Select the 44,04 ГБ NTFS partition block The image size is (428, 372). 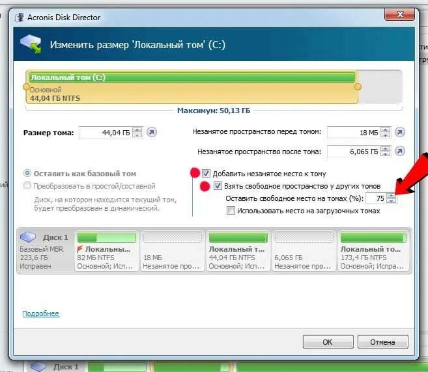pyautogui.click(x=238, y=251)
